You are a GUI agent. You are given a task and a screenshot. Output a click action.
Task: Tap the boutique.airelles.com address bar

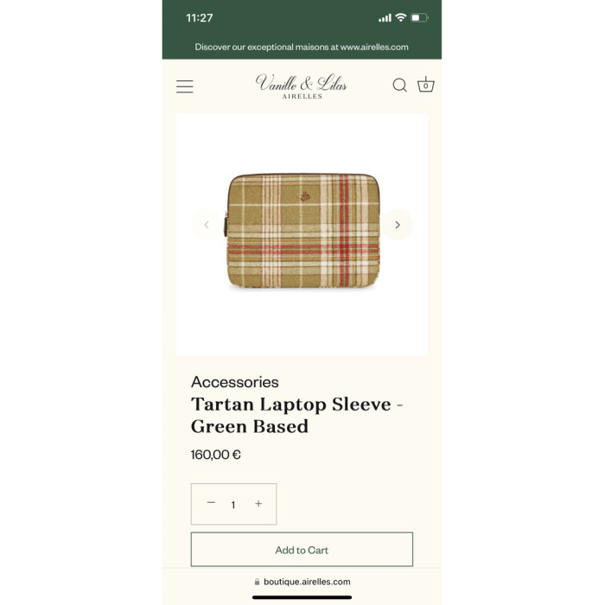(x=302, y=582)
